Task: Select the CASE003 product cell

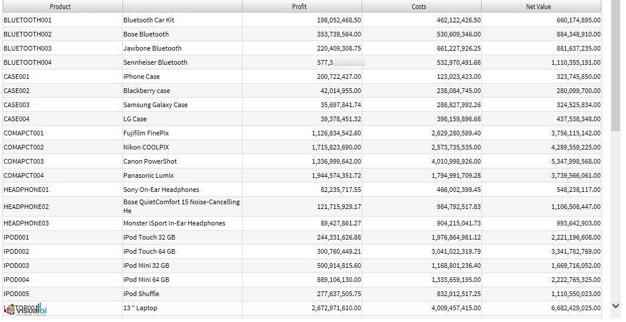Action: (x=17, y=105)
